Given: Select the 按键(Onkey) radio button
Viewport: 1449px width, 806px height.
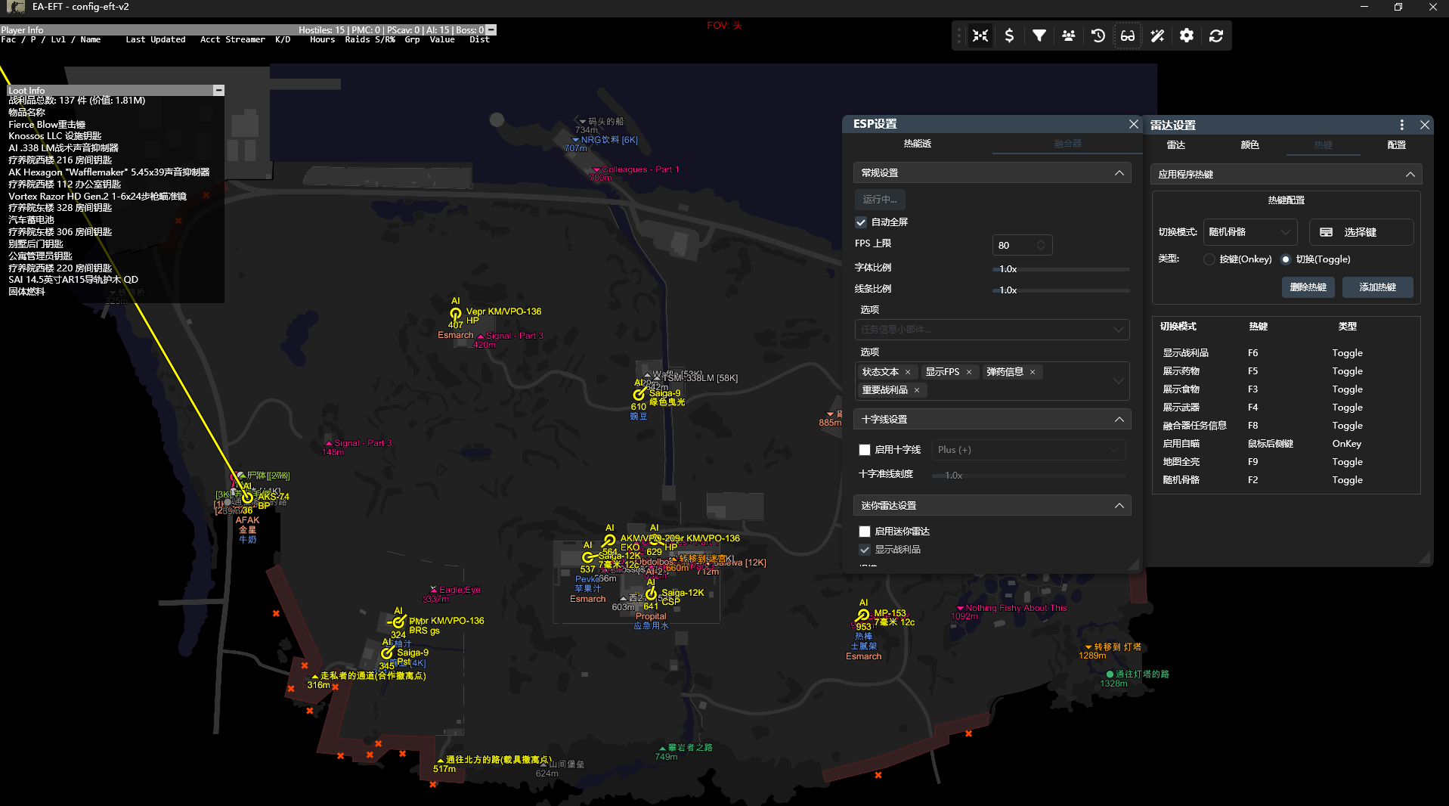Looking at the screenshot, I should click(x=1209, y=259).
